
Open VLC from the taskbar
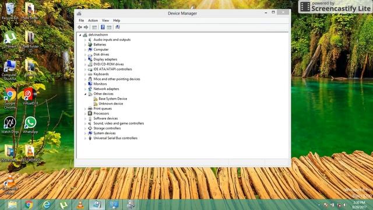click(x=80, y=205)
